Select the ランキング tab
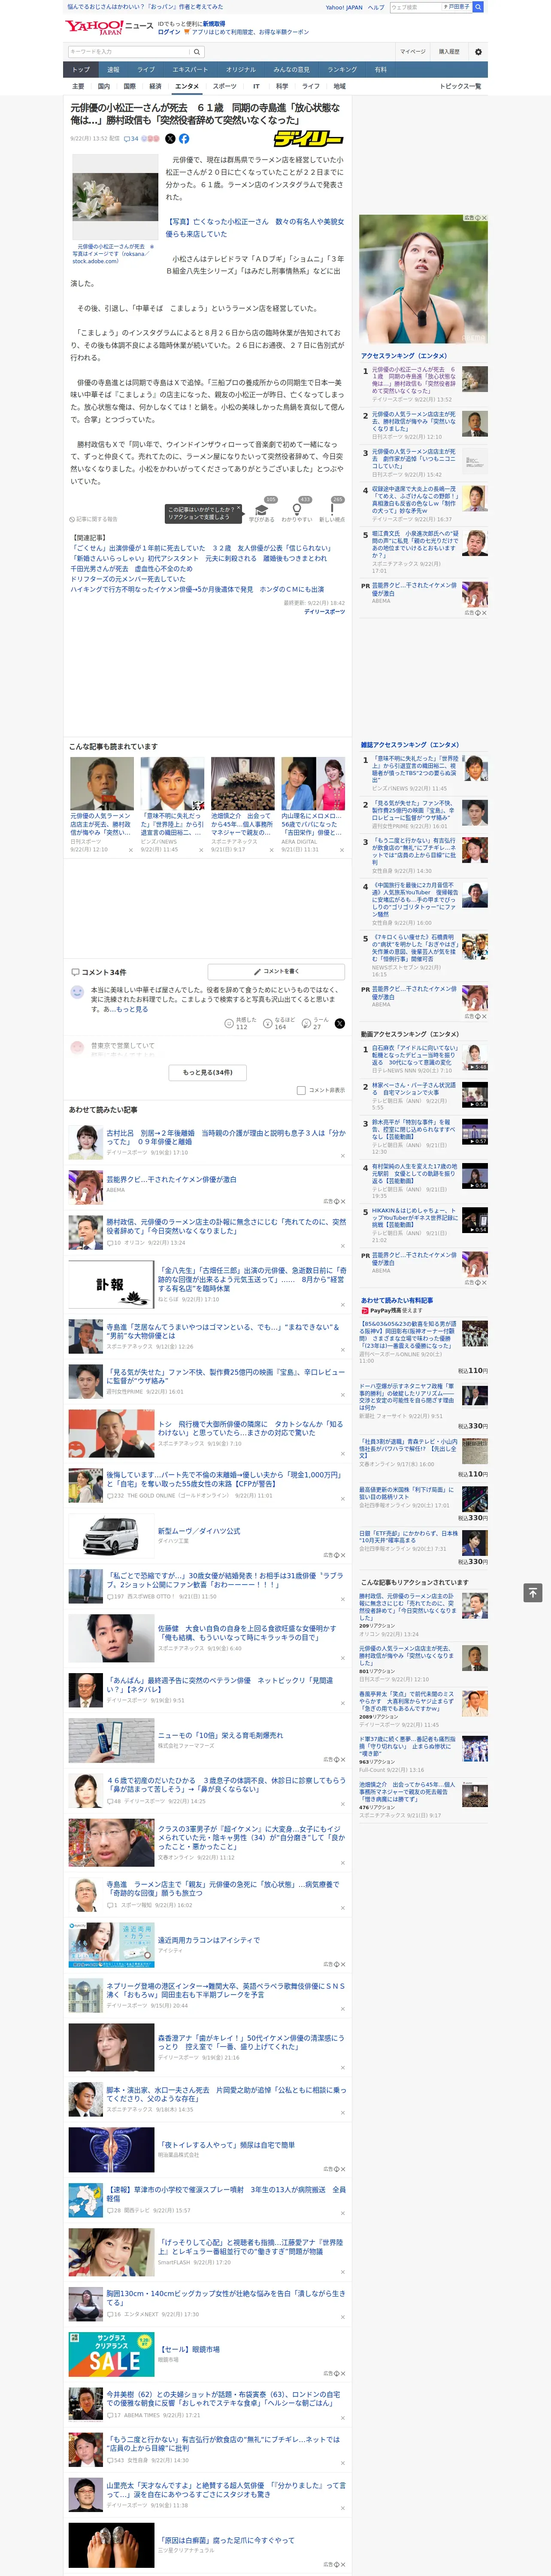The height and width of the screenshot is (2576, 551). 342,70
